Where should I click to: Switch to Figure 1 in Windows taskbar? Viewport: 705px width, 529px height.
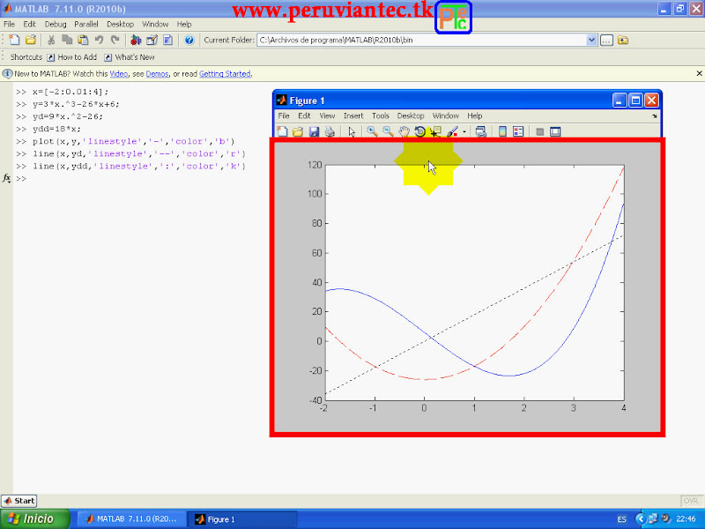coord(242,519)
